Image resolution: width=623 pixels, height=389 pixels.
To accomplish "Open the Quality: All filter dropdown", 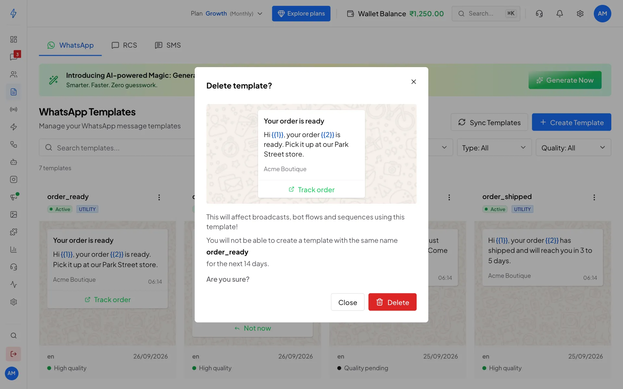I will (x=573, y=147).
